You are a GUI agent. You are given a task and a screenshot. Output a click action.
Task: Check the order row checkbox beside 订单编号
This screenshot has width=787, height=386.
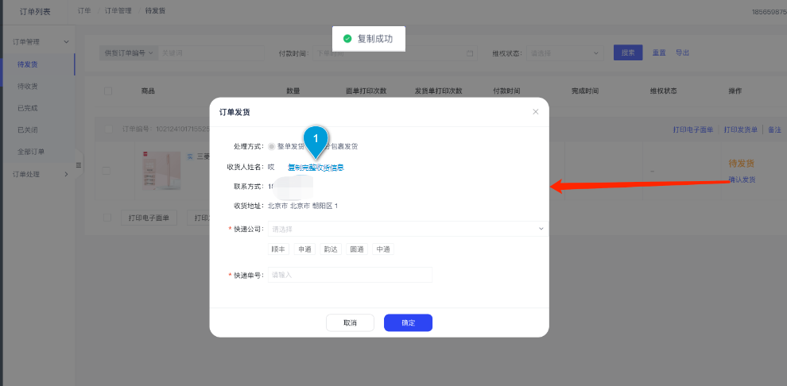[108, 129]
